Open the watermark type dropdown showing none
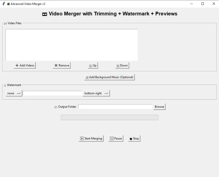Viewport: 219px width, 177px height. (14, 93)
